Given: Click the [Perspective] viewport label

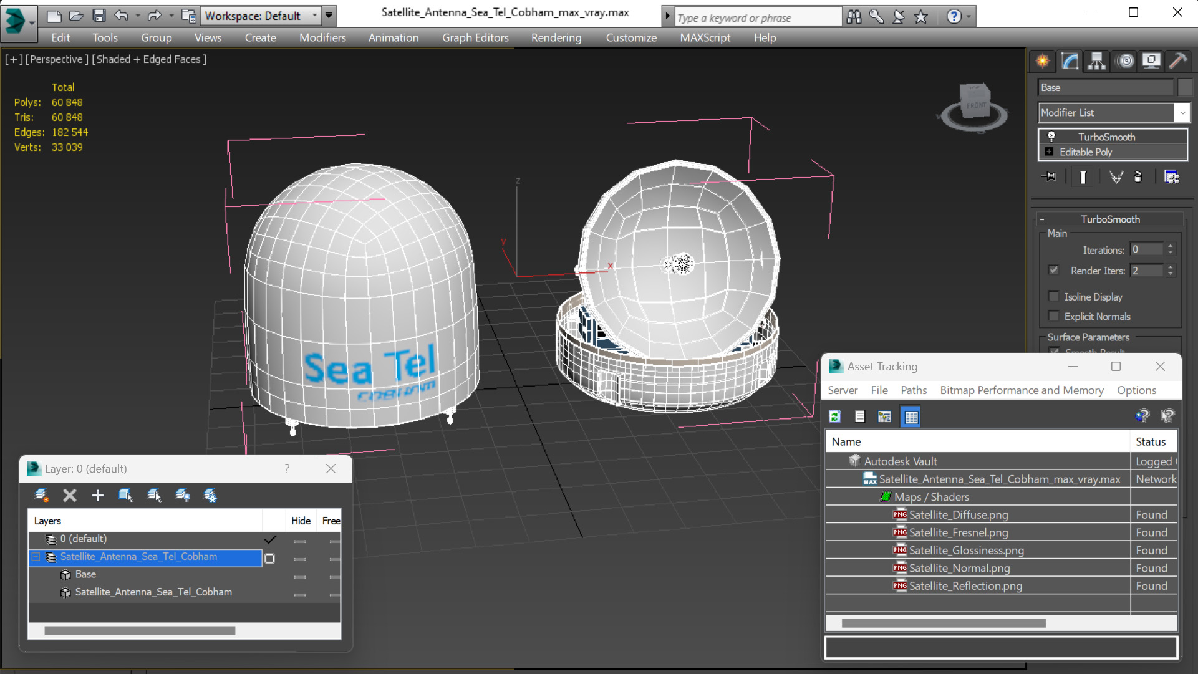Looking at the screenshot, I should [56, 59].
